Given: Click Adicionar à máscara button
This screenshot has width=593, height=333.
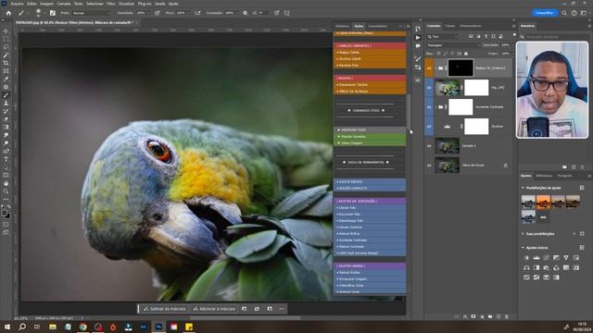Looking at the screenshot, I should point(214,308).
